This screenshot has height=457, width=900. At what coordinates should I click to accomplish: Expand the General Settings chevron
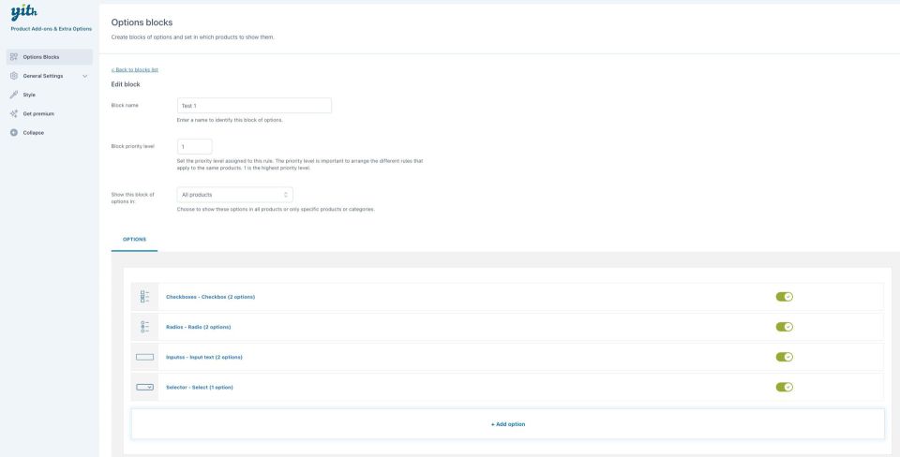(x=84, y=76)
